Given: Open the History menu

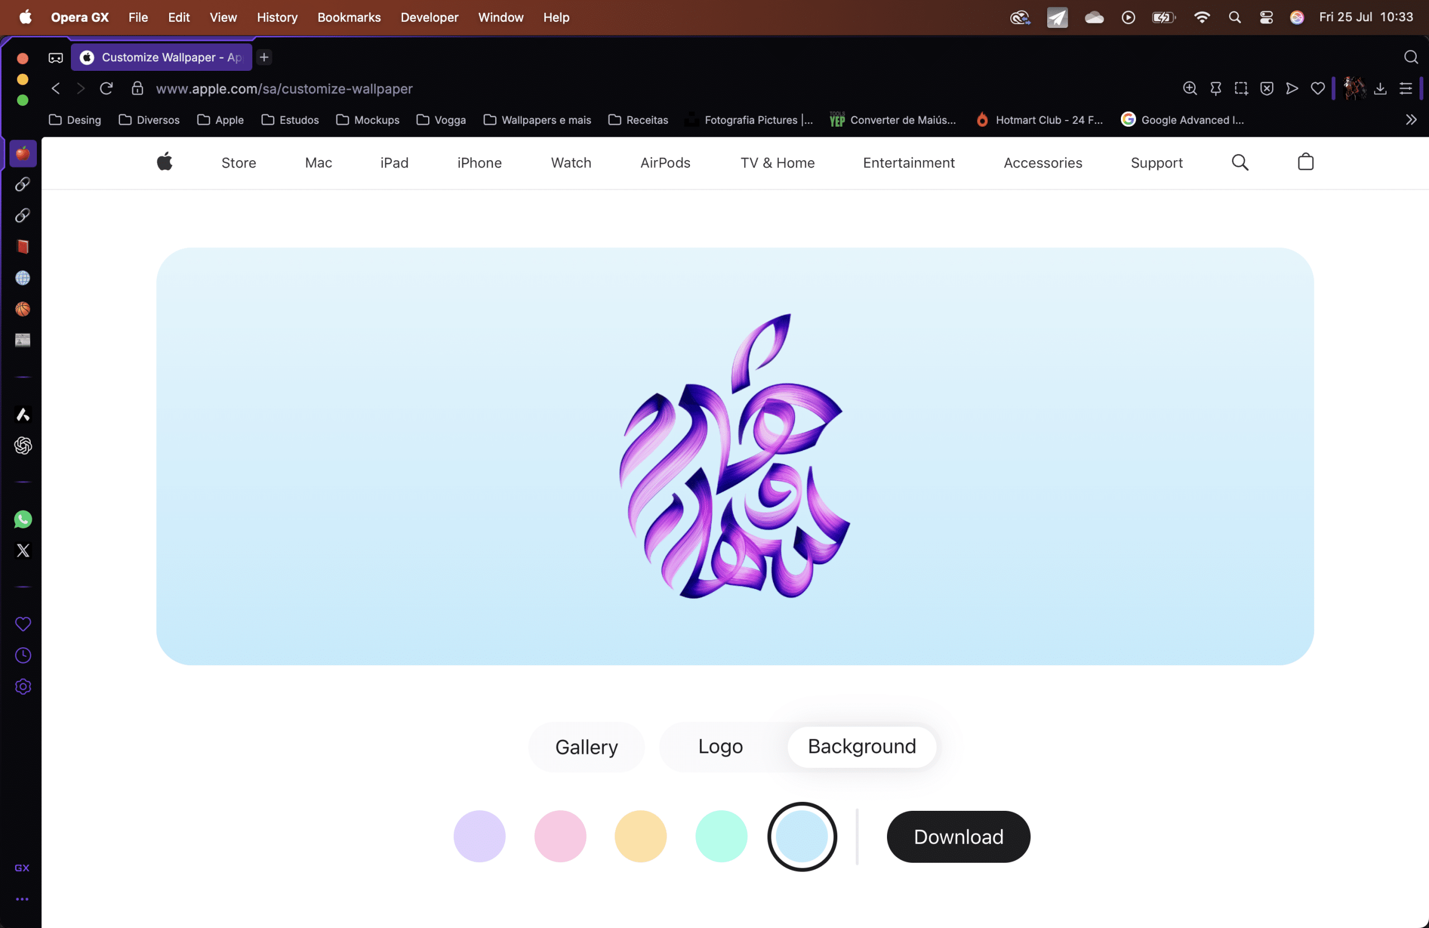Looking at the screenshot, I should [277, 17].
